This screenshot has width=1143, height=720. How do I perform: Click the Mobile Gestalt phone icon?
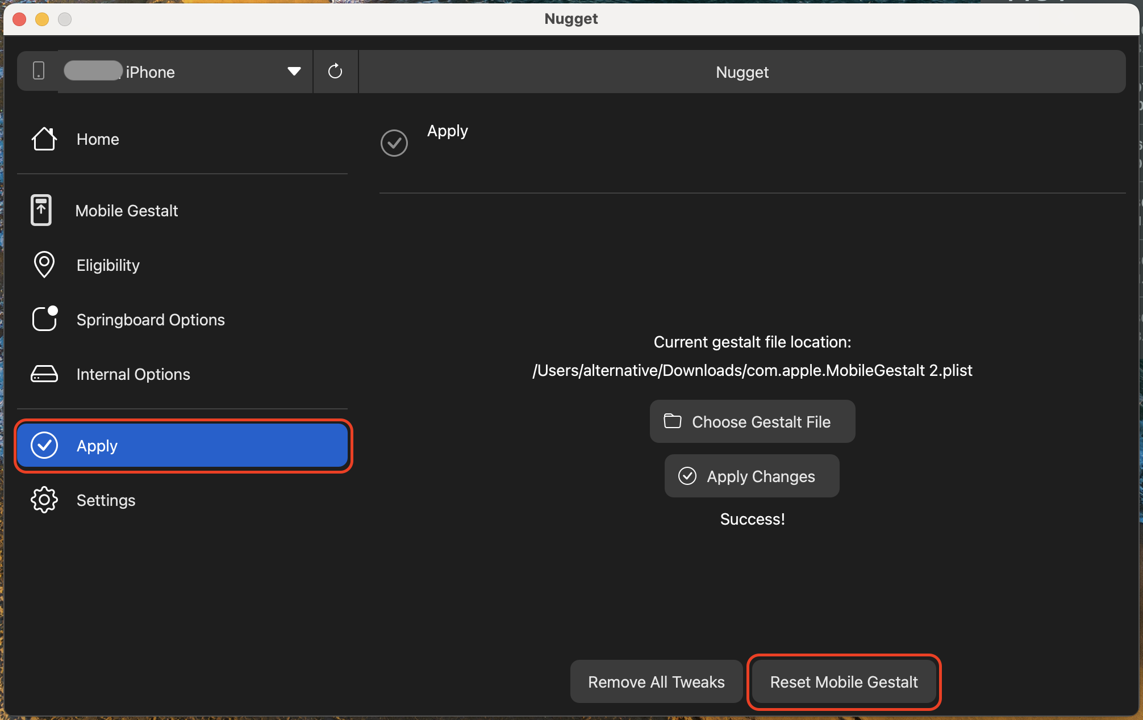pyautogui.click(x=41, y=211)
